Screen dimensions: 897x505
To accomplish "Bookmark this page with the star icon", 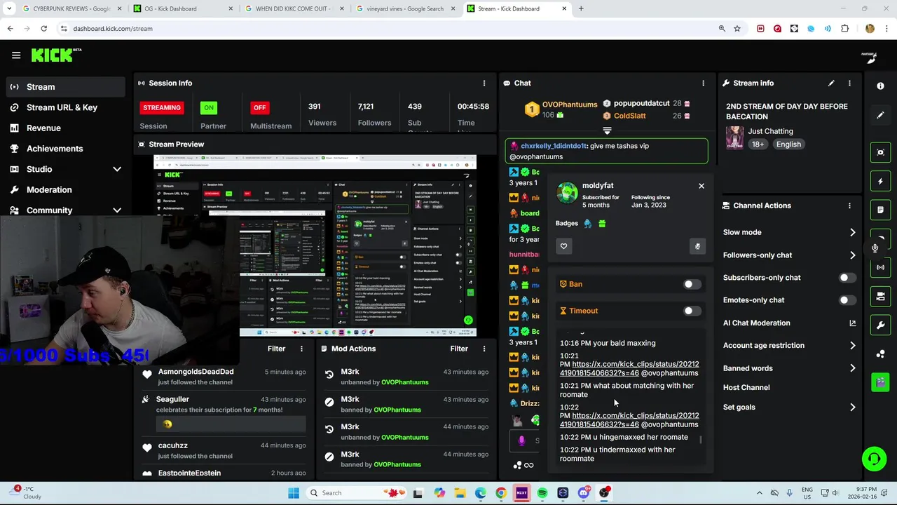I will [737, 29].
